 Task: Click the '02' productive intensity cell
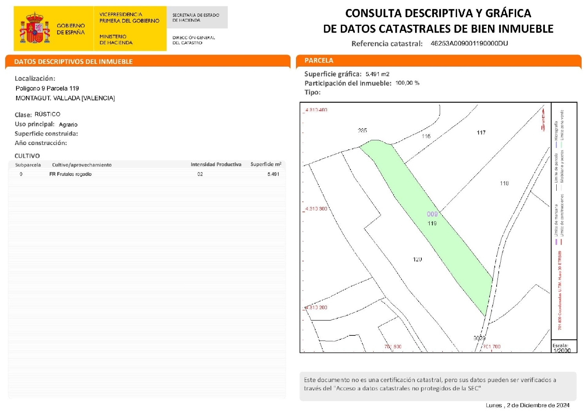click(200, 174)
